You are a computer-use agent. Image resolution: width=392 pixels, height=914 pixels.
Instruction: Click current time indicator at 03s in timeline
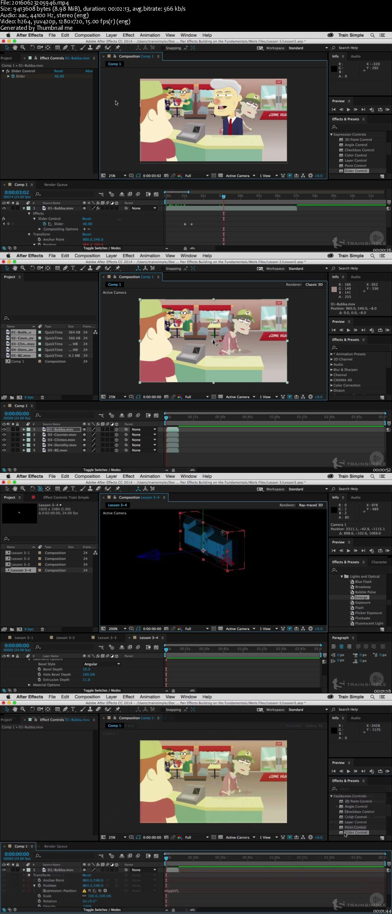224,196
